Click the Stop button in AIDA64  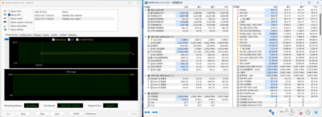(23, 113)
